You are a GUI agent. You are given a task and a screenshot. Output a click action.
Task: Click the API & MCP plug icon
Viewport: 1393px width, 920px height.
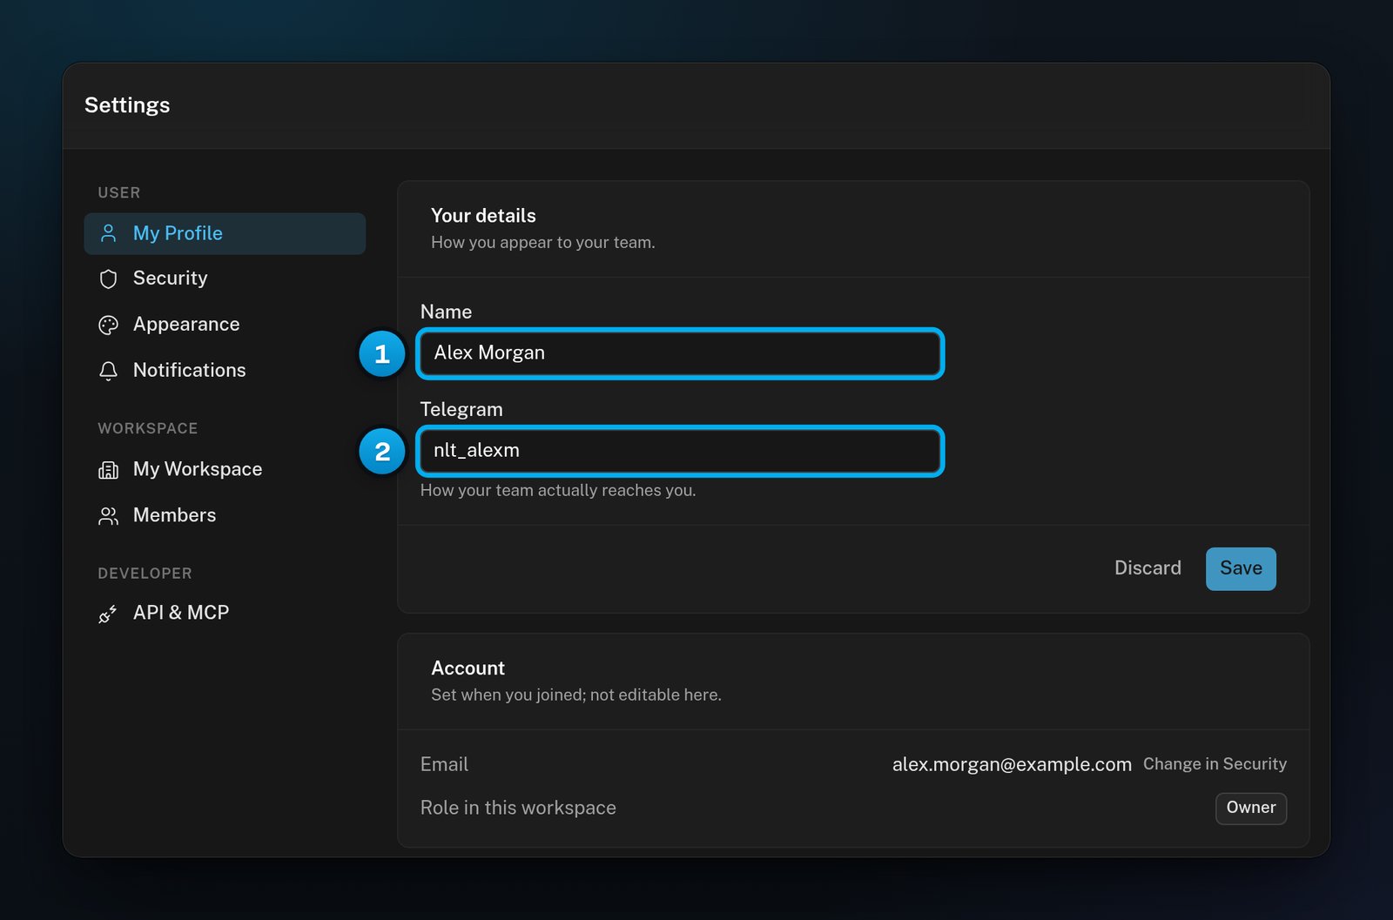pyautogui.click(x=108, y=614)
